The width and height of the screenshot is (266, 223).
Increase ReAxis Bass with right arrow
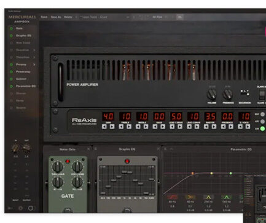pos(163,127)
